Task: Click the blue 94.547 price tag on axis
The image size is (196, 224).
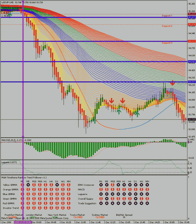Action: tap(192, 62)
